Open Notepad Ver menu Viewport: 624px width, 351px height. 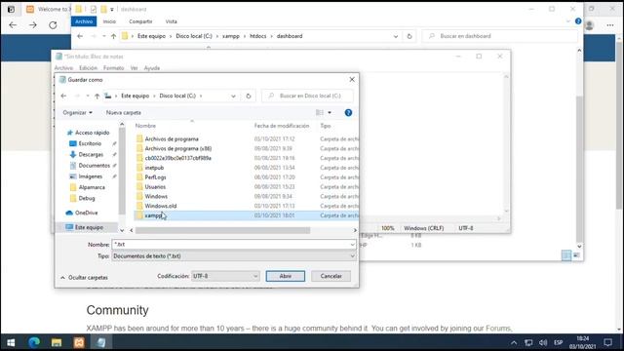point(134,68)
